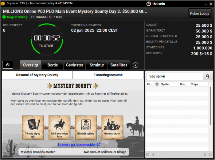Open the Satellites tab
Screen dimensions: 215x160
[x=119, y=65]
